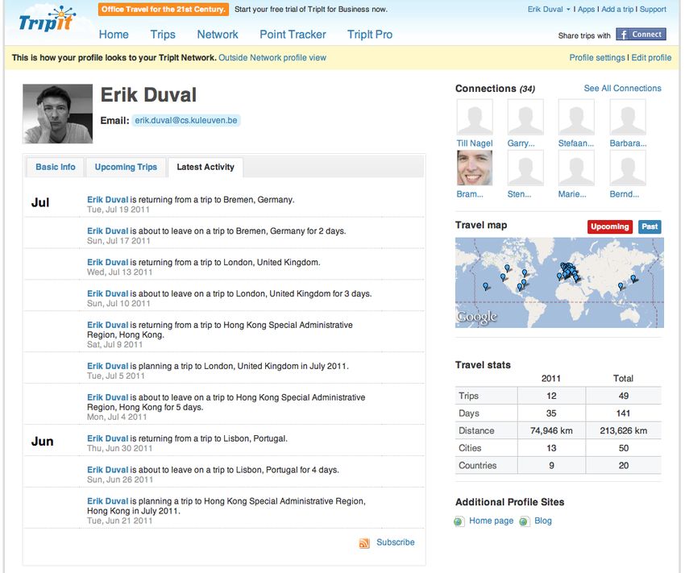Open the Apps link in header

[586, 9]
